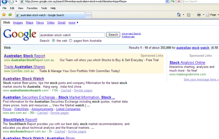Open Preferences link
Image resolution: width=219 pixels, height=139 pixels.
128,37
